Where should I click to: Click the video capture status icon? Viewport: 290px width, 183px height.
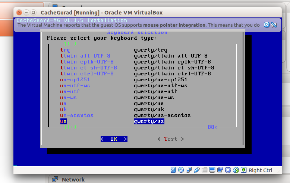(220, 170)
